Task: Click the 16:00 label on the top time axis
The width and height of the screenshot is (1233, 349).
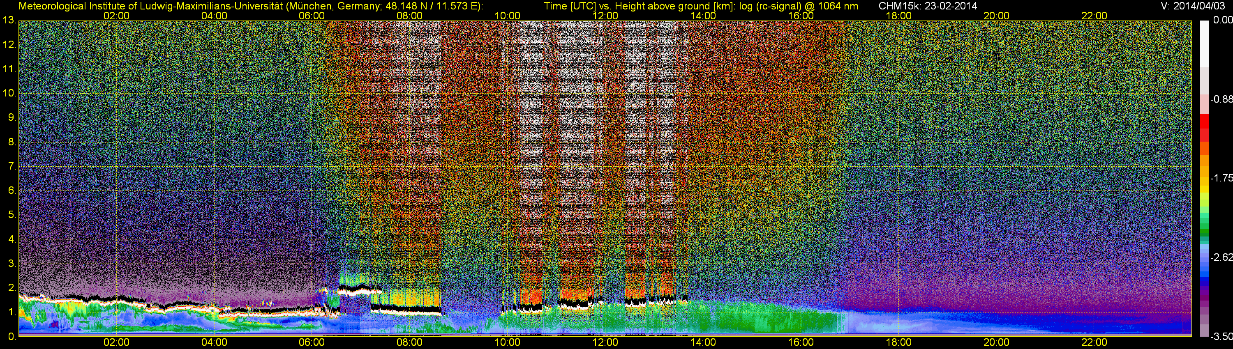Action: 801,16
